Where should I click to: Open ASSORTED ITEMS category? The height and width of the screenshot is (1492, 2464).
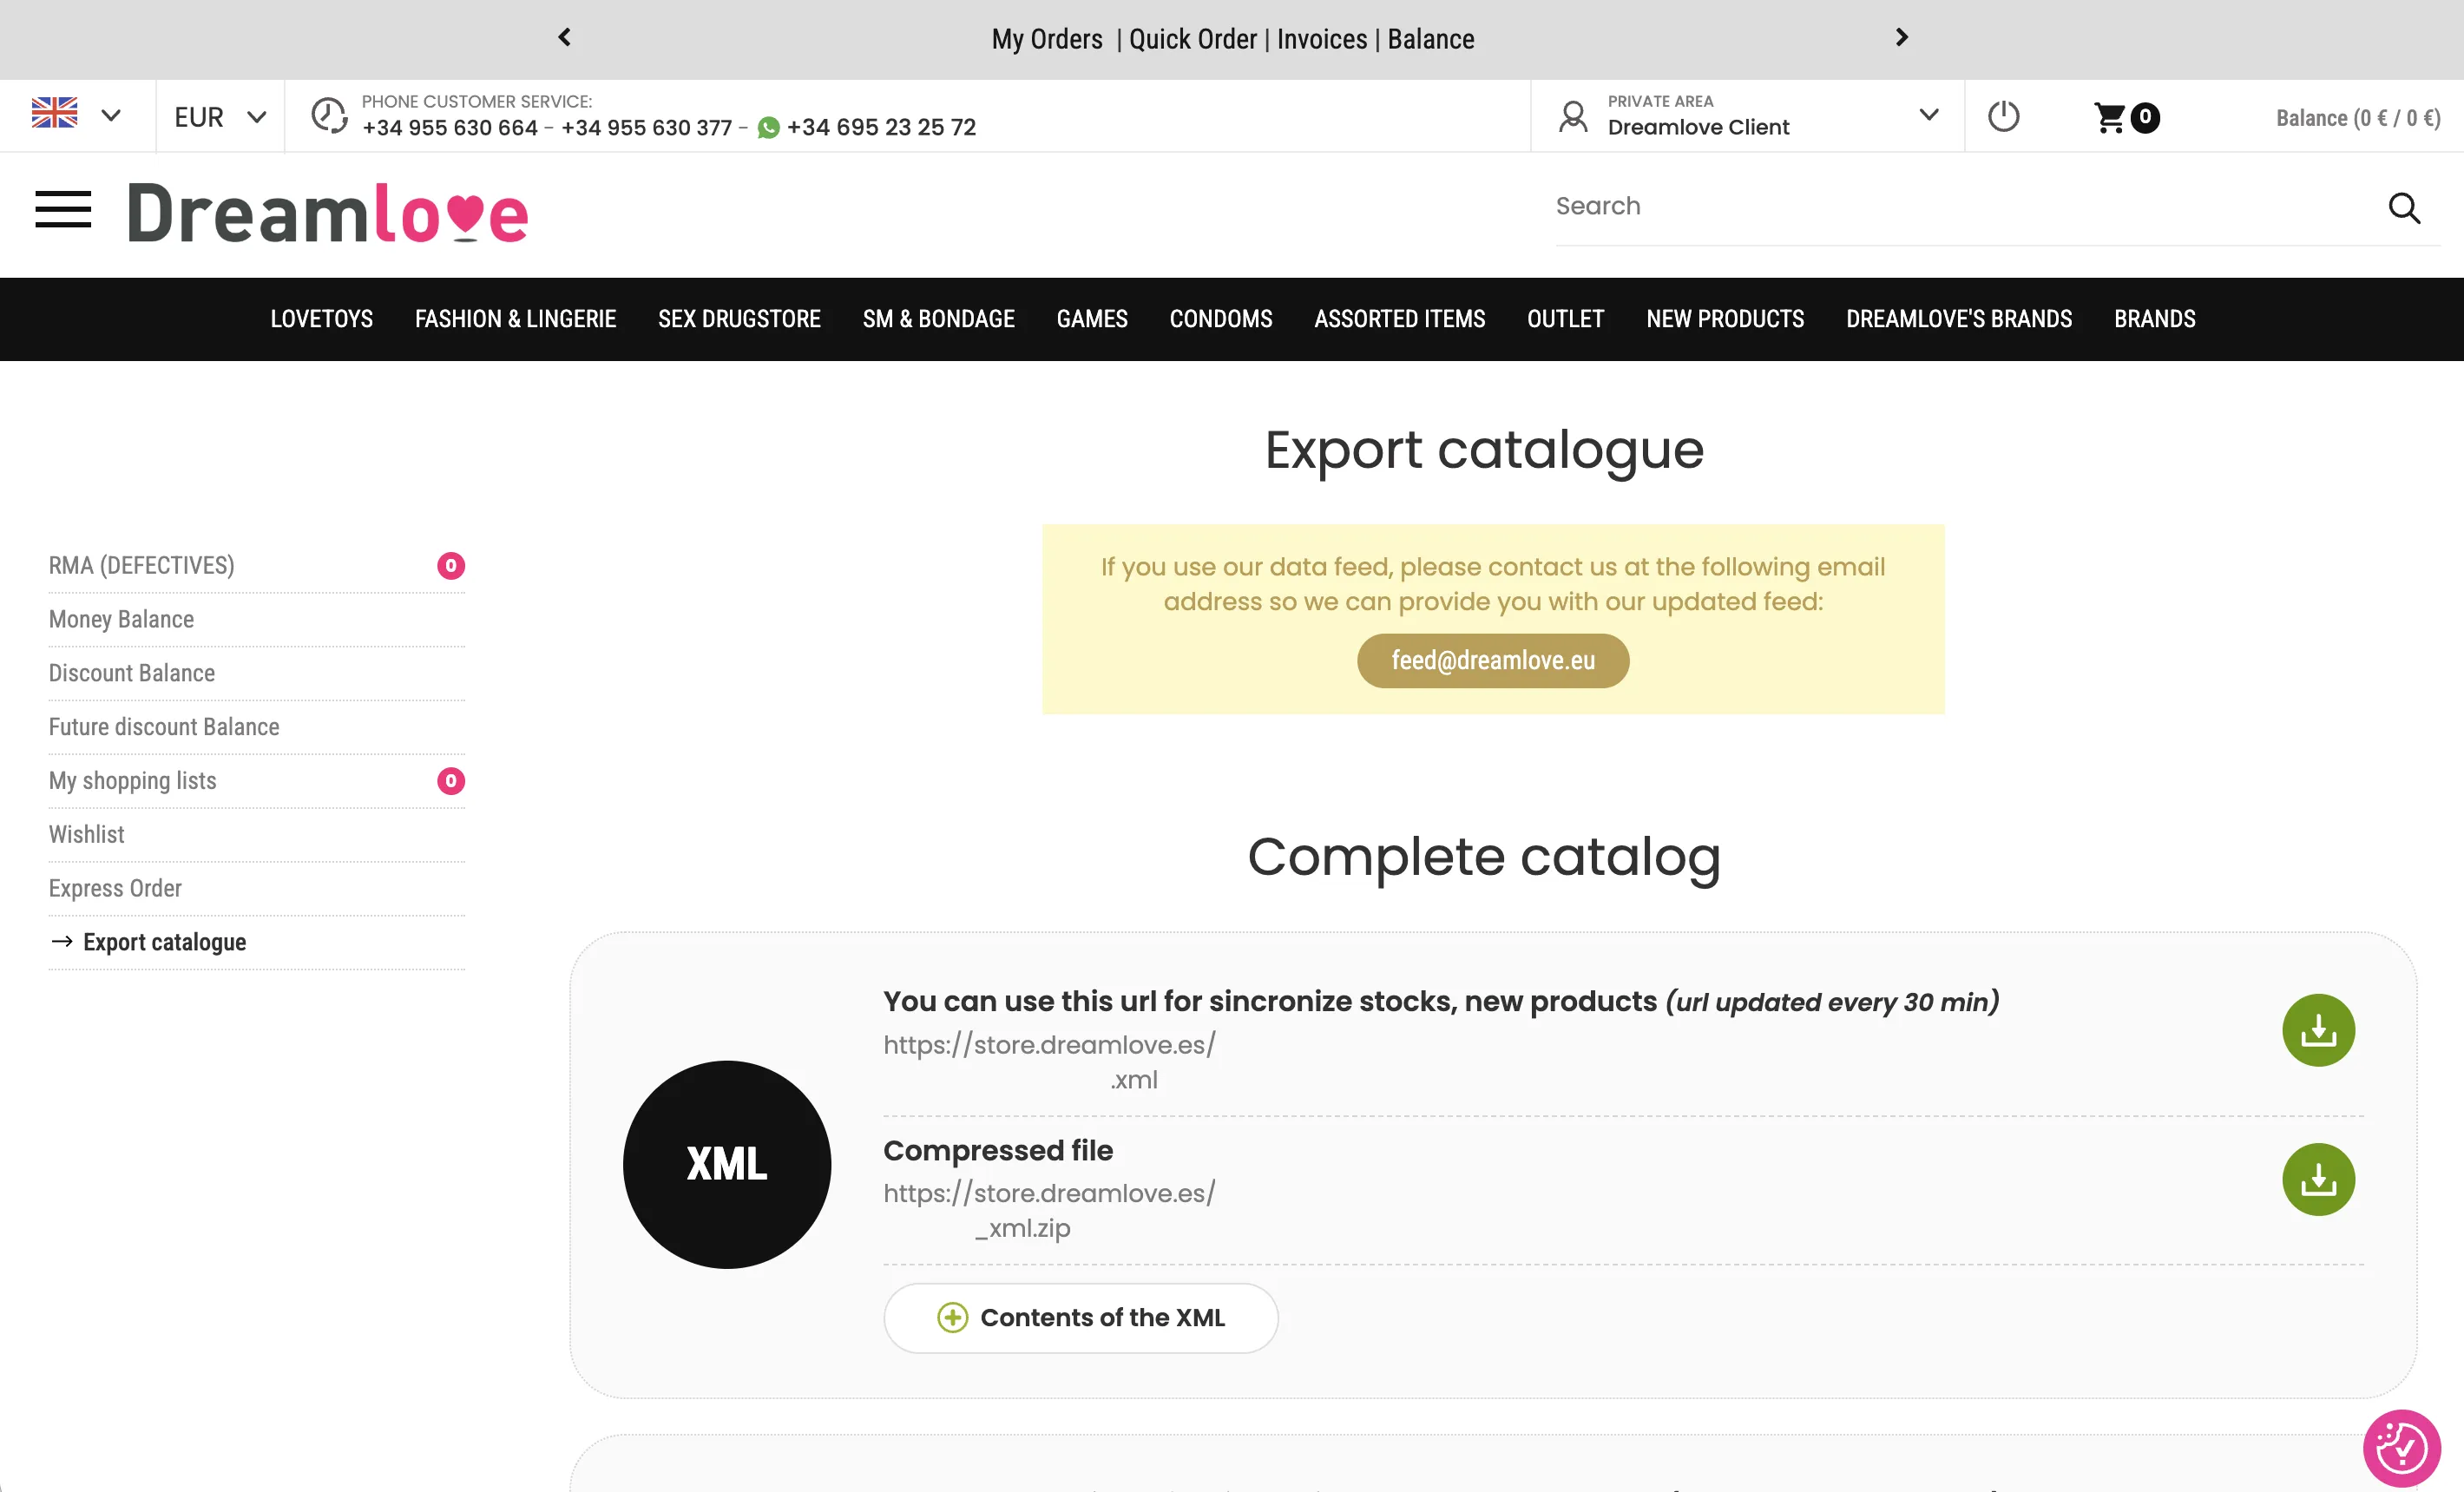1399,319
